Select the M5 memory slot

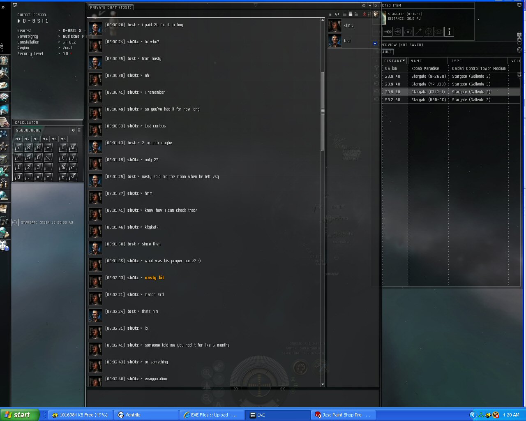coord(54,139)
